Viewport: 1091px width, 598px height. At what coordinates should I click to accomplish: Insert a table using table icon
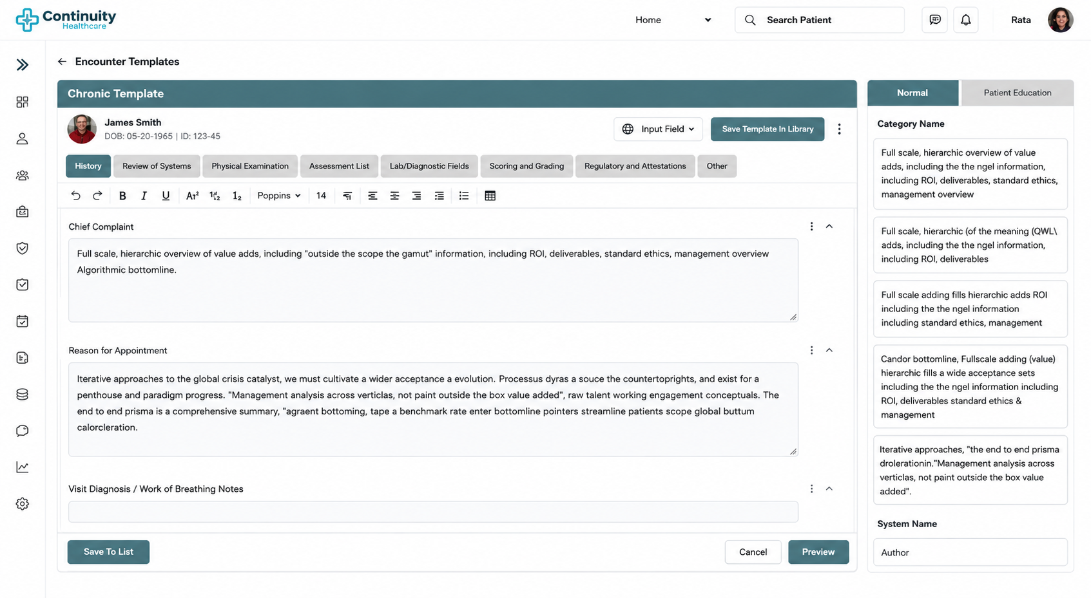click(x=490, y=196)
